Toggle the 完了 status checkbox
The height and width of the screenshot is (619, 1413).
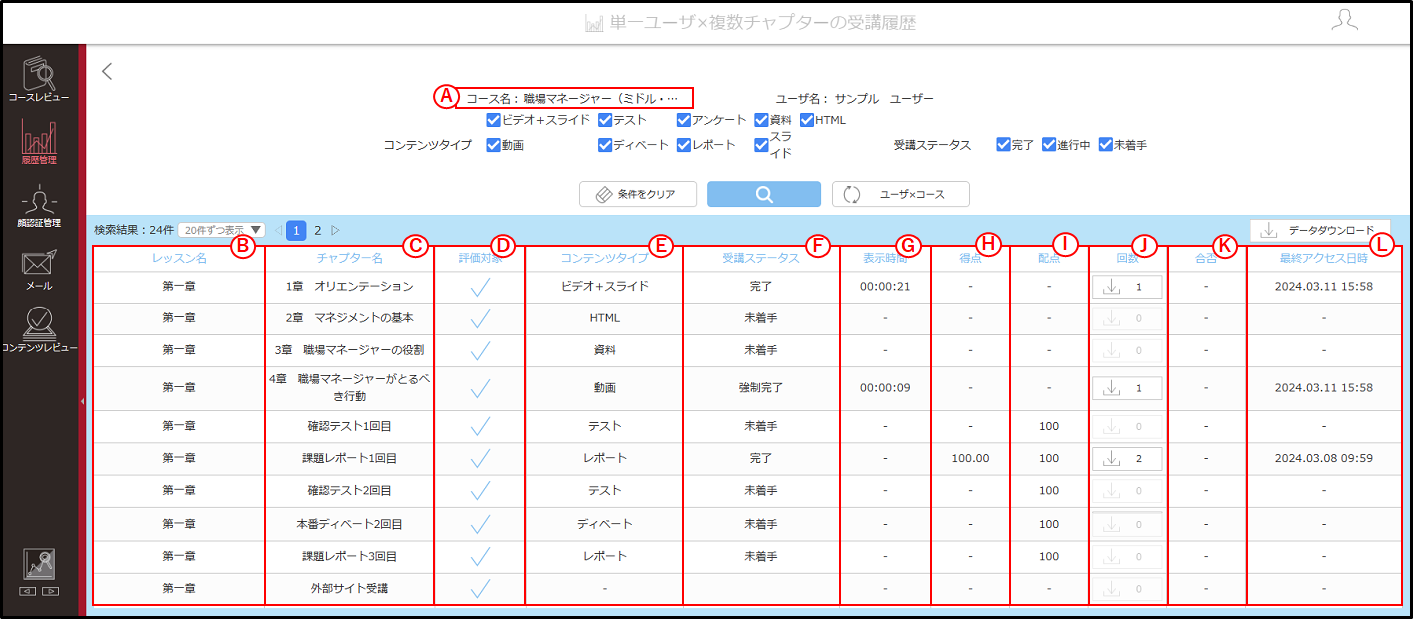(x=1003, y=145)
